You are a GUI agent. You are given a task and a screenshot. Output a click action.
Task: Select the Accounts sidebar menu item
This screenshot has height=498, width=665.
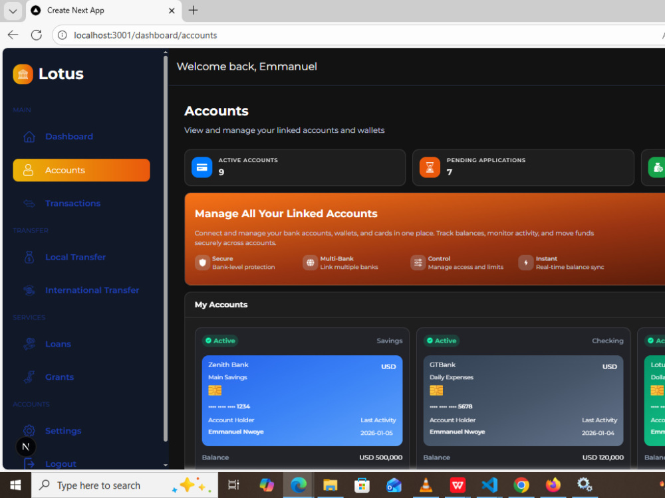[x=81, y=170]
